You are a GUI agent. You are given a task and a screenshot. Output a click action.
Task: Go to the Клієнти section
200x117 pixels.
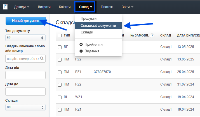65,7
